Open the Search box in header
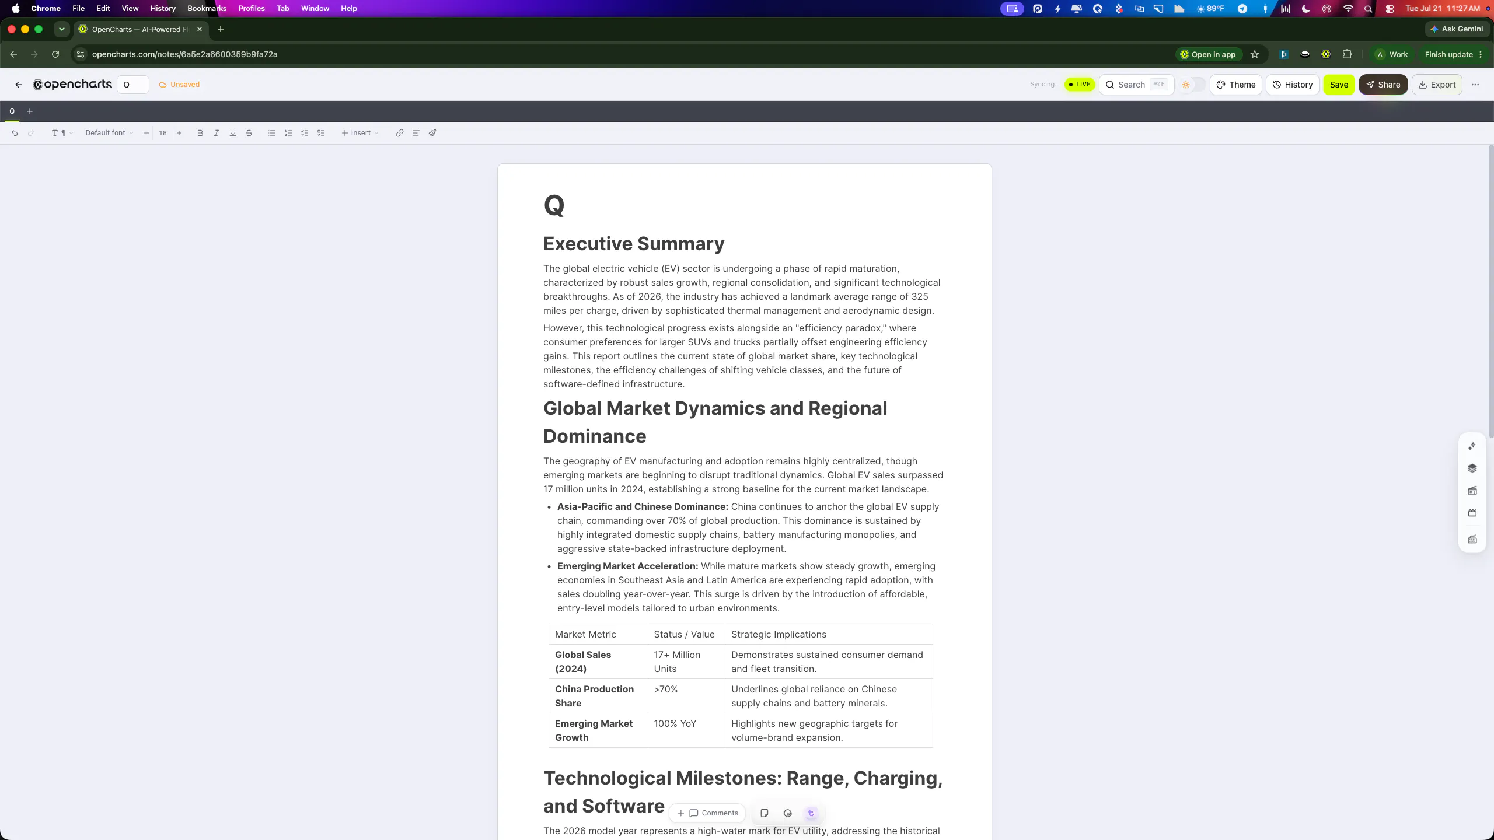 1136,85
